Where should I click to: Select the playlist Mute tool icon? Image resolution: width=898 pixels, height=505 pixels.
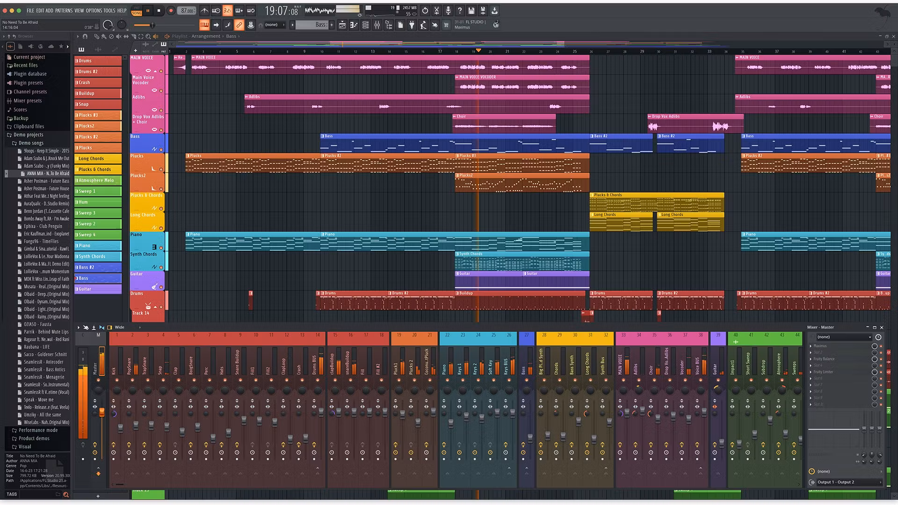coord(118,36)
